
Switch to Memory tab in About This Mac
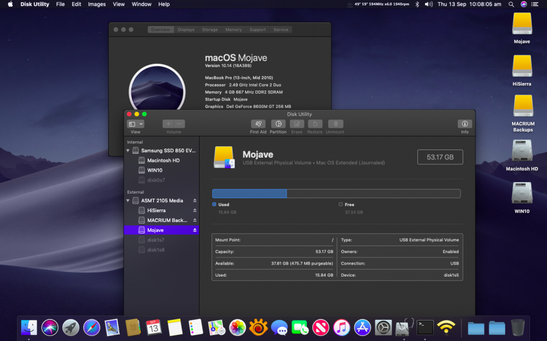click(234, 29)
